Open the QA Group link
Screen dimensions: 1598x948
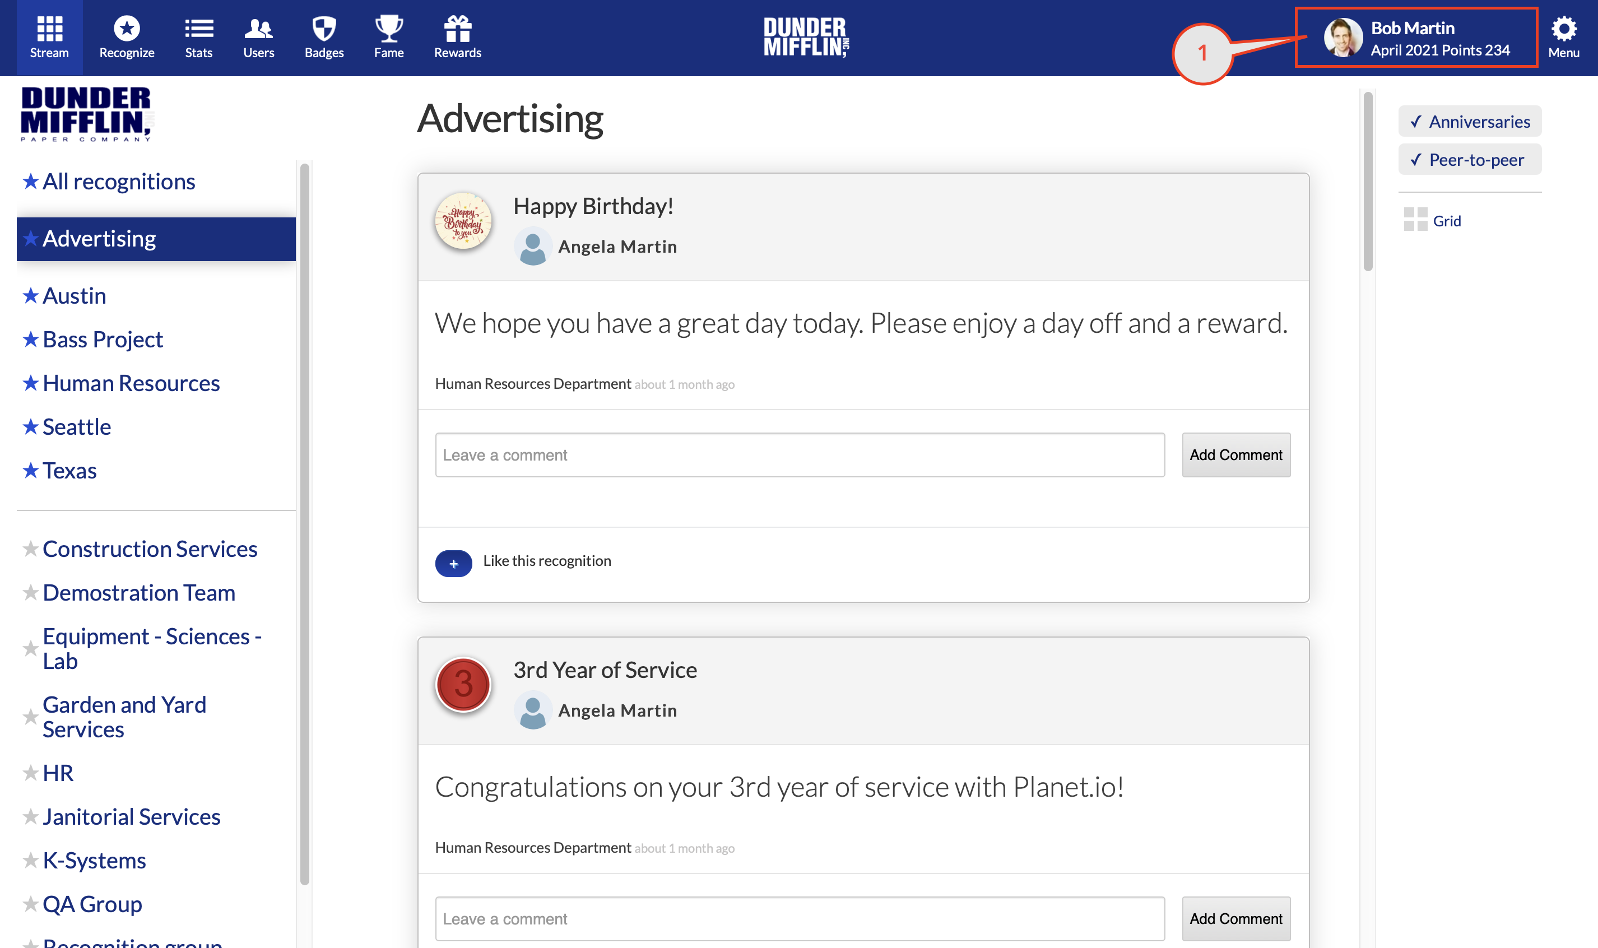[x=92, y=904]
